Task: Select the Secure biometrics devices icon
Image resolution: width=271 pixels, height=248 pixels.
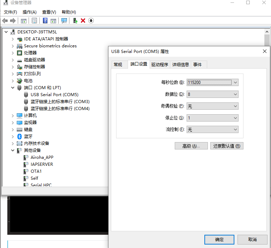Action: [20, 46]
